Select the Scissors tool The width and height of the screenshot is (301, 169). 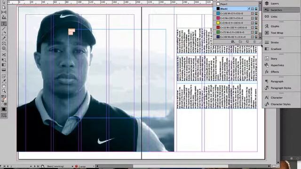4,55
